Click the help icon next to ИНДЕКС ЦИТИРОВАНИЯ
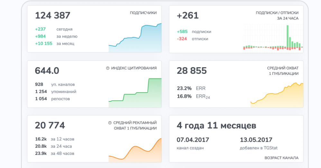 [x=108, y=68]
